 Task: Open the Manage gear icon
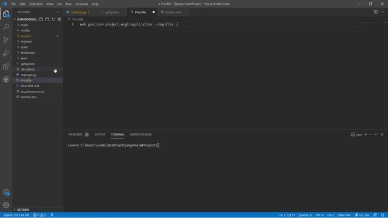(x=6, y=205)
